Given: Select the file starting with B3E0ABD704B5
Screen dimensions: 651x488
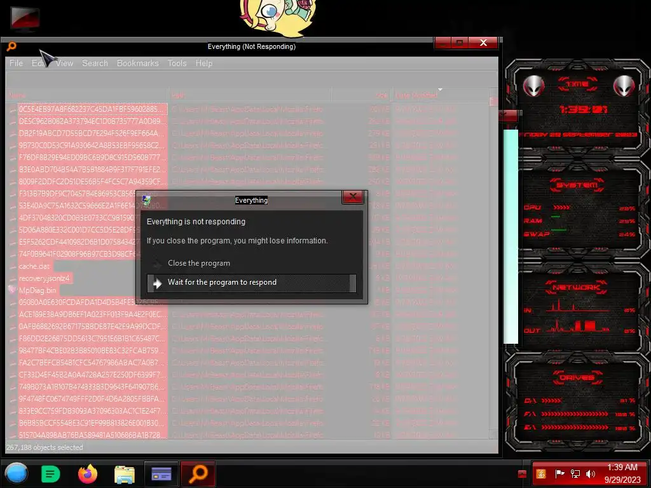Looking at the screenshot, I should pos(92,169).
